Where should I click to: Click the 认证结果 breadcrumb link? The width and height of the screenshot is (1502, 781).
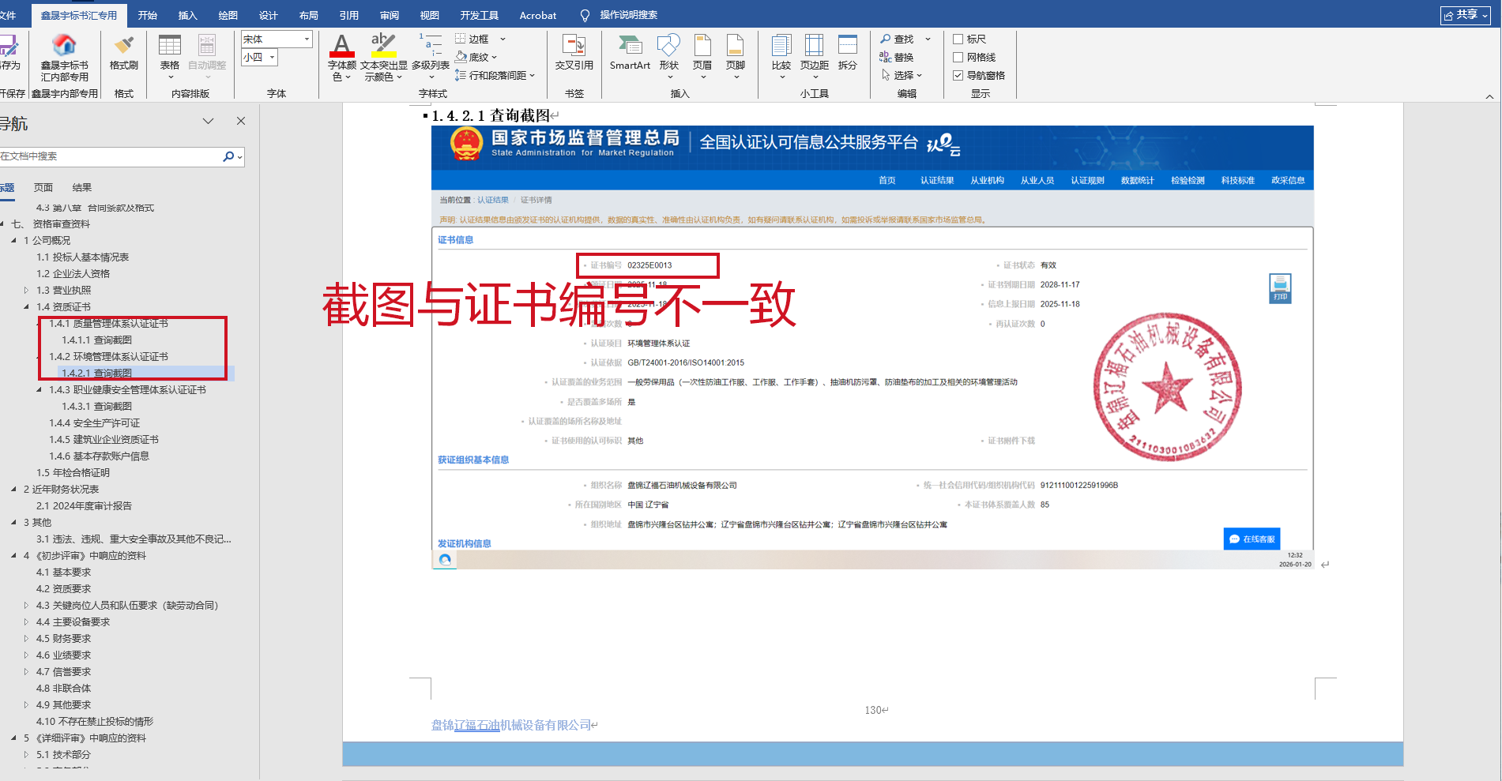(493, 200)
